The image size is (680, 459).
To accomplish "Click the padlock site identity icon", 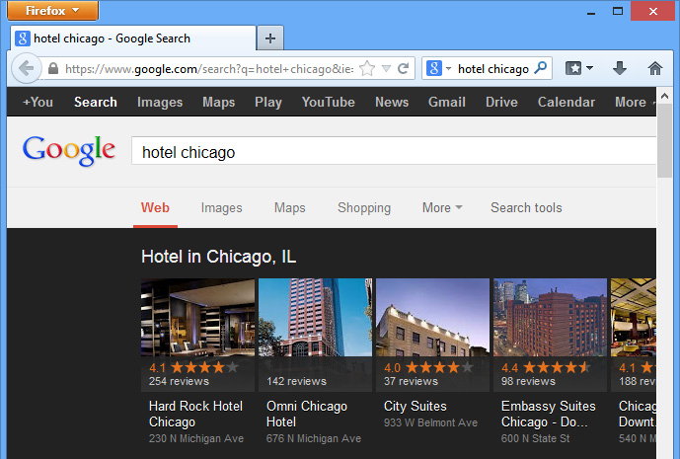I will pos(53,68).
